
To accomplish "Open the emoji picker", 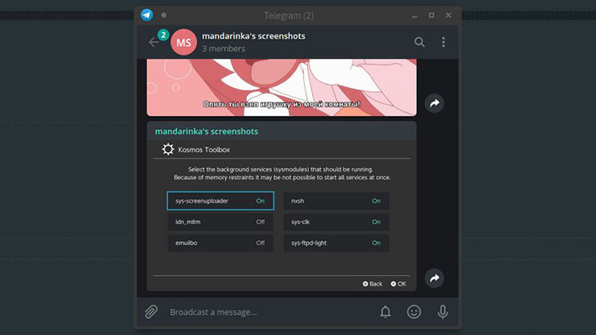I will [414, 311].
